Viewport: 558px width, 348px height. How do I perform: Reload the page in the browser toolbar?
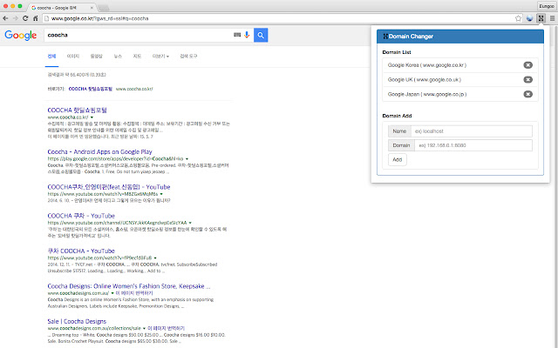point(25,18)
